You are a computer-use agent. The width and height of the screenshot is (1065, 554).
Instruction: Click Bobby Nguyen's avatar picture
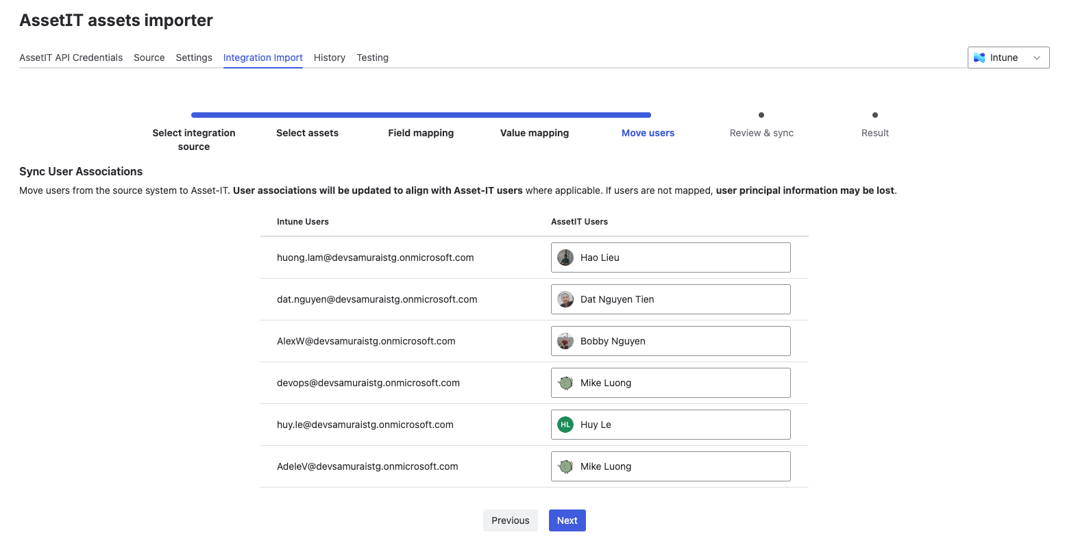[565, 341]
